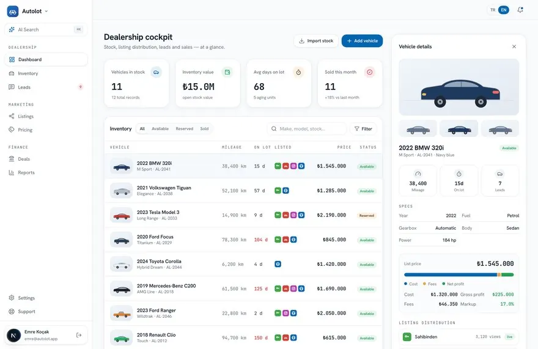The width and height of the screenshot is (538, 349).
Task: Click the green Sahibinden icon under Listing Distribution
Action: tap(407, 337)
